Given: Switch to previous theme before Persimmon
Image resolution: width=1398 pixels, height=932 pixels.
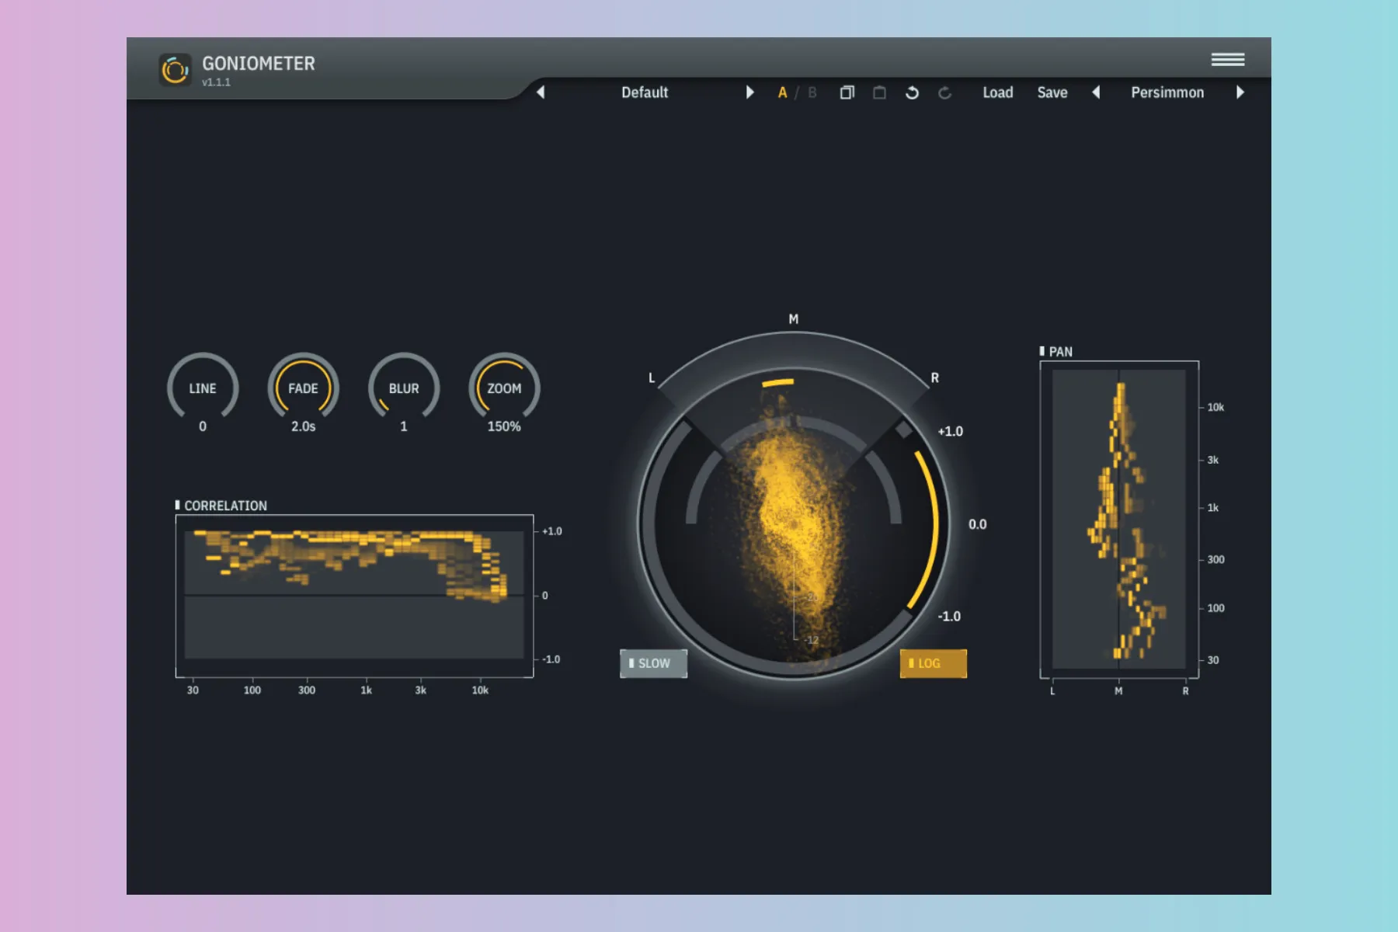Looking at the screenshot, I should coord(1096,92).
